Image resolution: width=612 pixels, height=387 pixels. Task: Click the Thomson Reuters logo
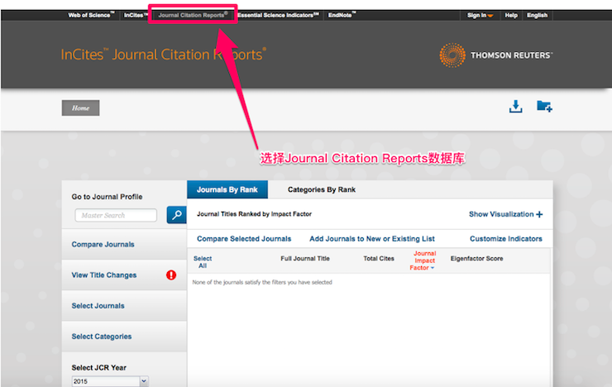(x=495, y=55)
